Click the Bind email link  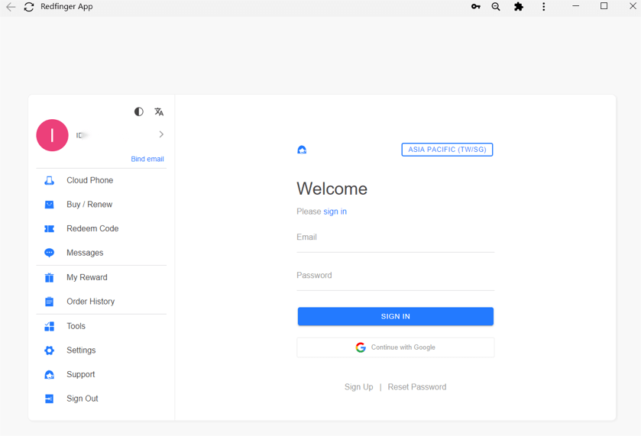coord(147,159)
